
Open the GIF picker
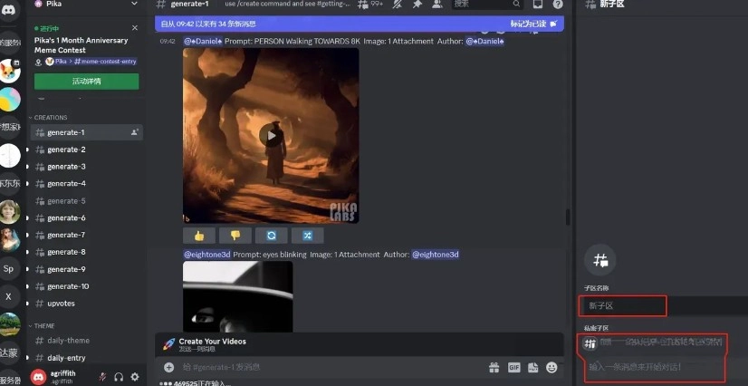click(513, 368)
